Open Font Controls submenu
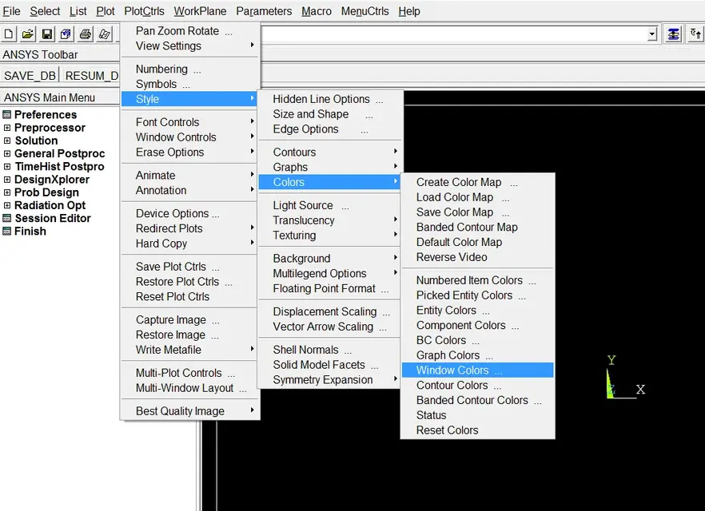The image size is (705, 511). [x=190, y=122]
